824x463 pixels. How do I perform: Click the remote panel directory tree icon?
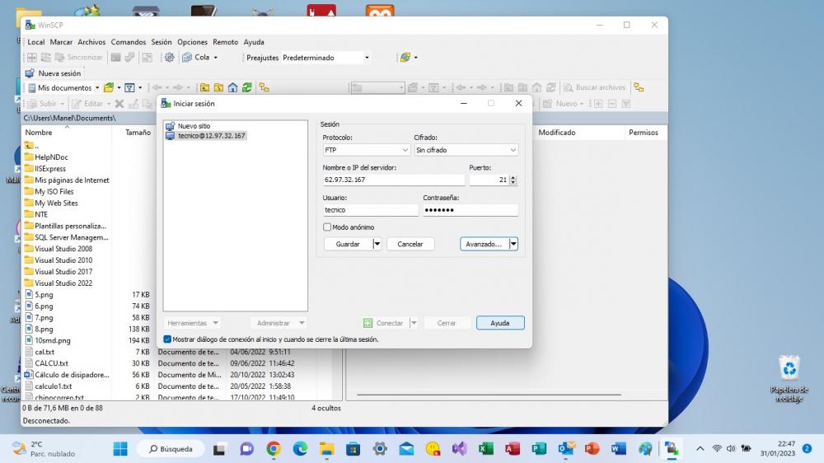pyautogui.click(x=639, y=88)
